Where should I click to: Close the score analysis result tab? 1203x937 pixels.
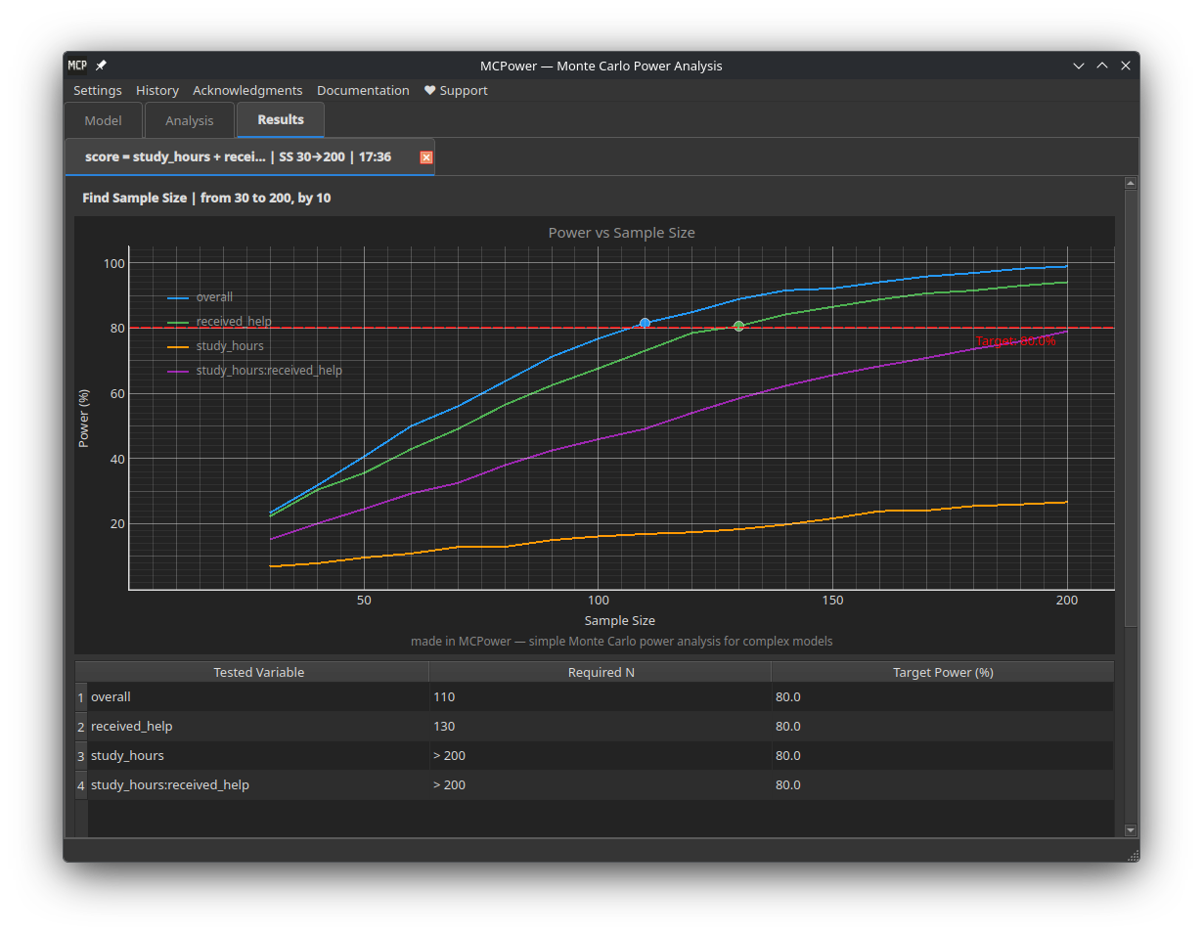[x=425, y=156]
